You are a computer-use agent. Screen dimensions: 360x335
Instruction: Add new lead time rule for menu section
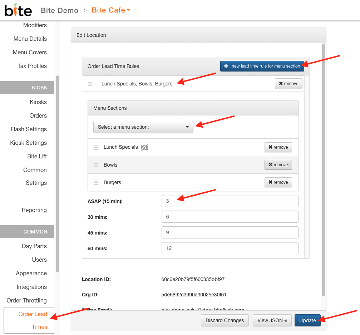click(x=262, y=66)
